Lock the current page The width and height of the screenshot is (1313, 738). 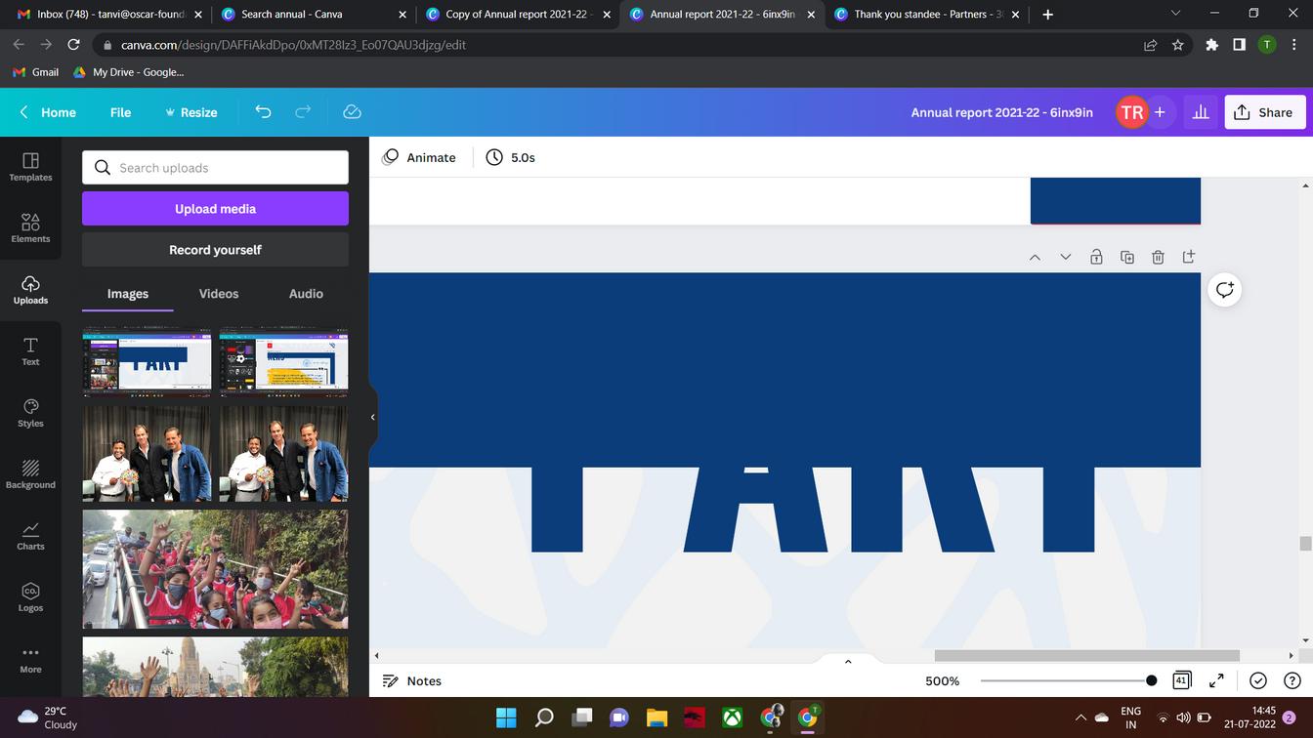[x=1096, y=257]
